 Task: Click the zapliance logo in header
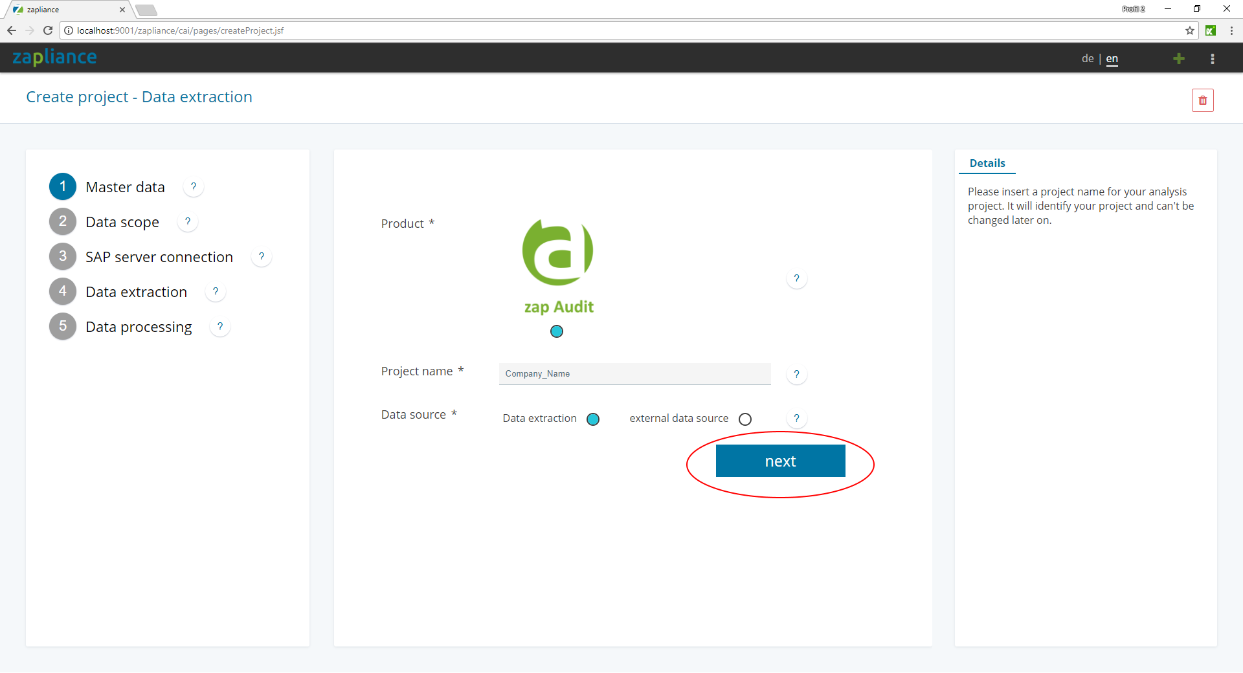tap(55, 58)
